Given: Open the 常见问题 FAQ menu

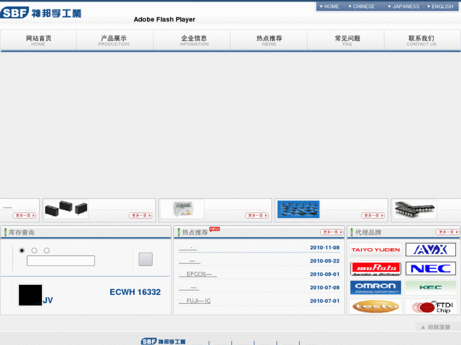Looking at the screenshot, I should point(347,41).
